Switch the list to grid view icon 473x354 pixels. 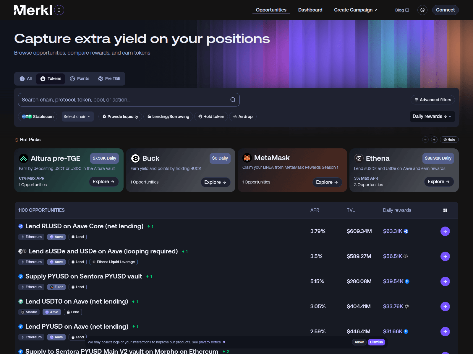click(445, 210)
